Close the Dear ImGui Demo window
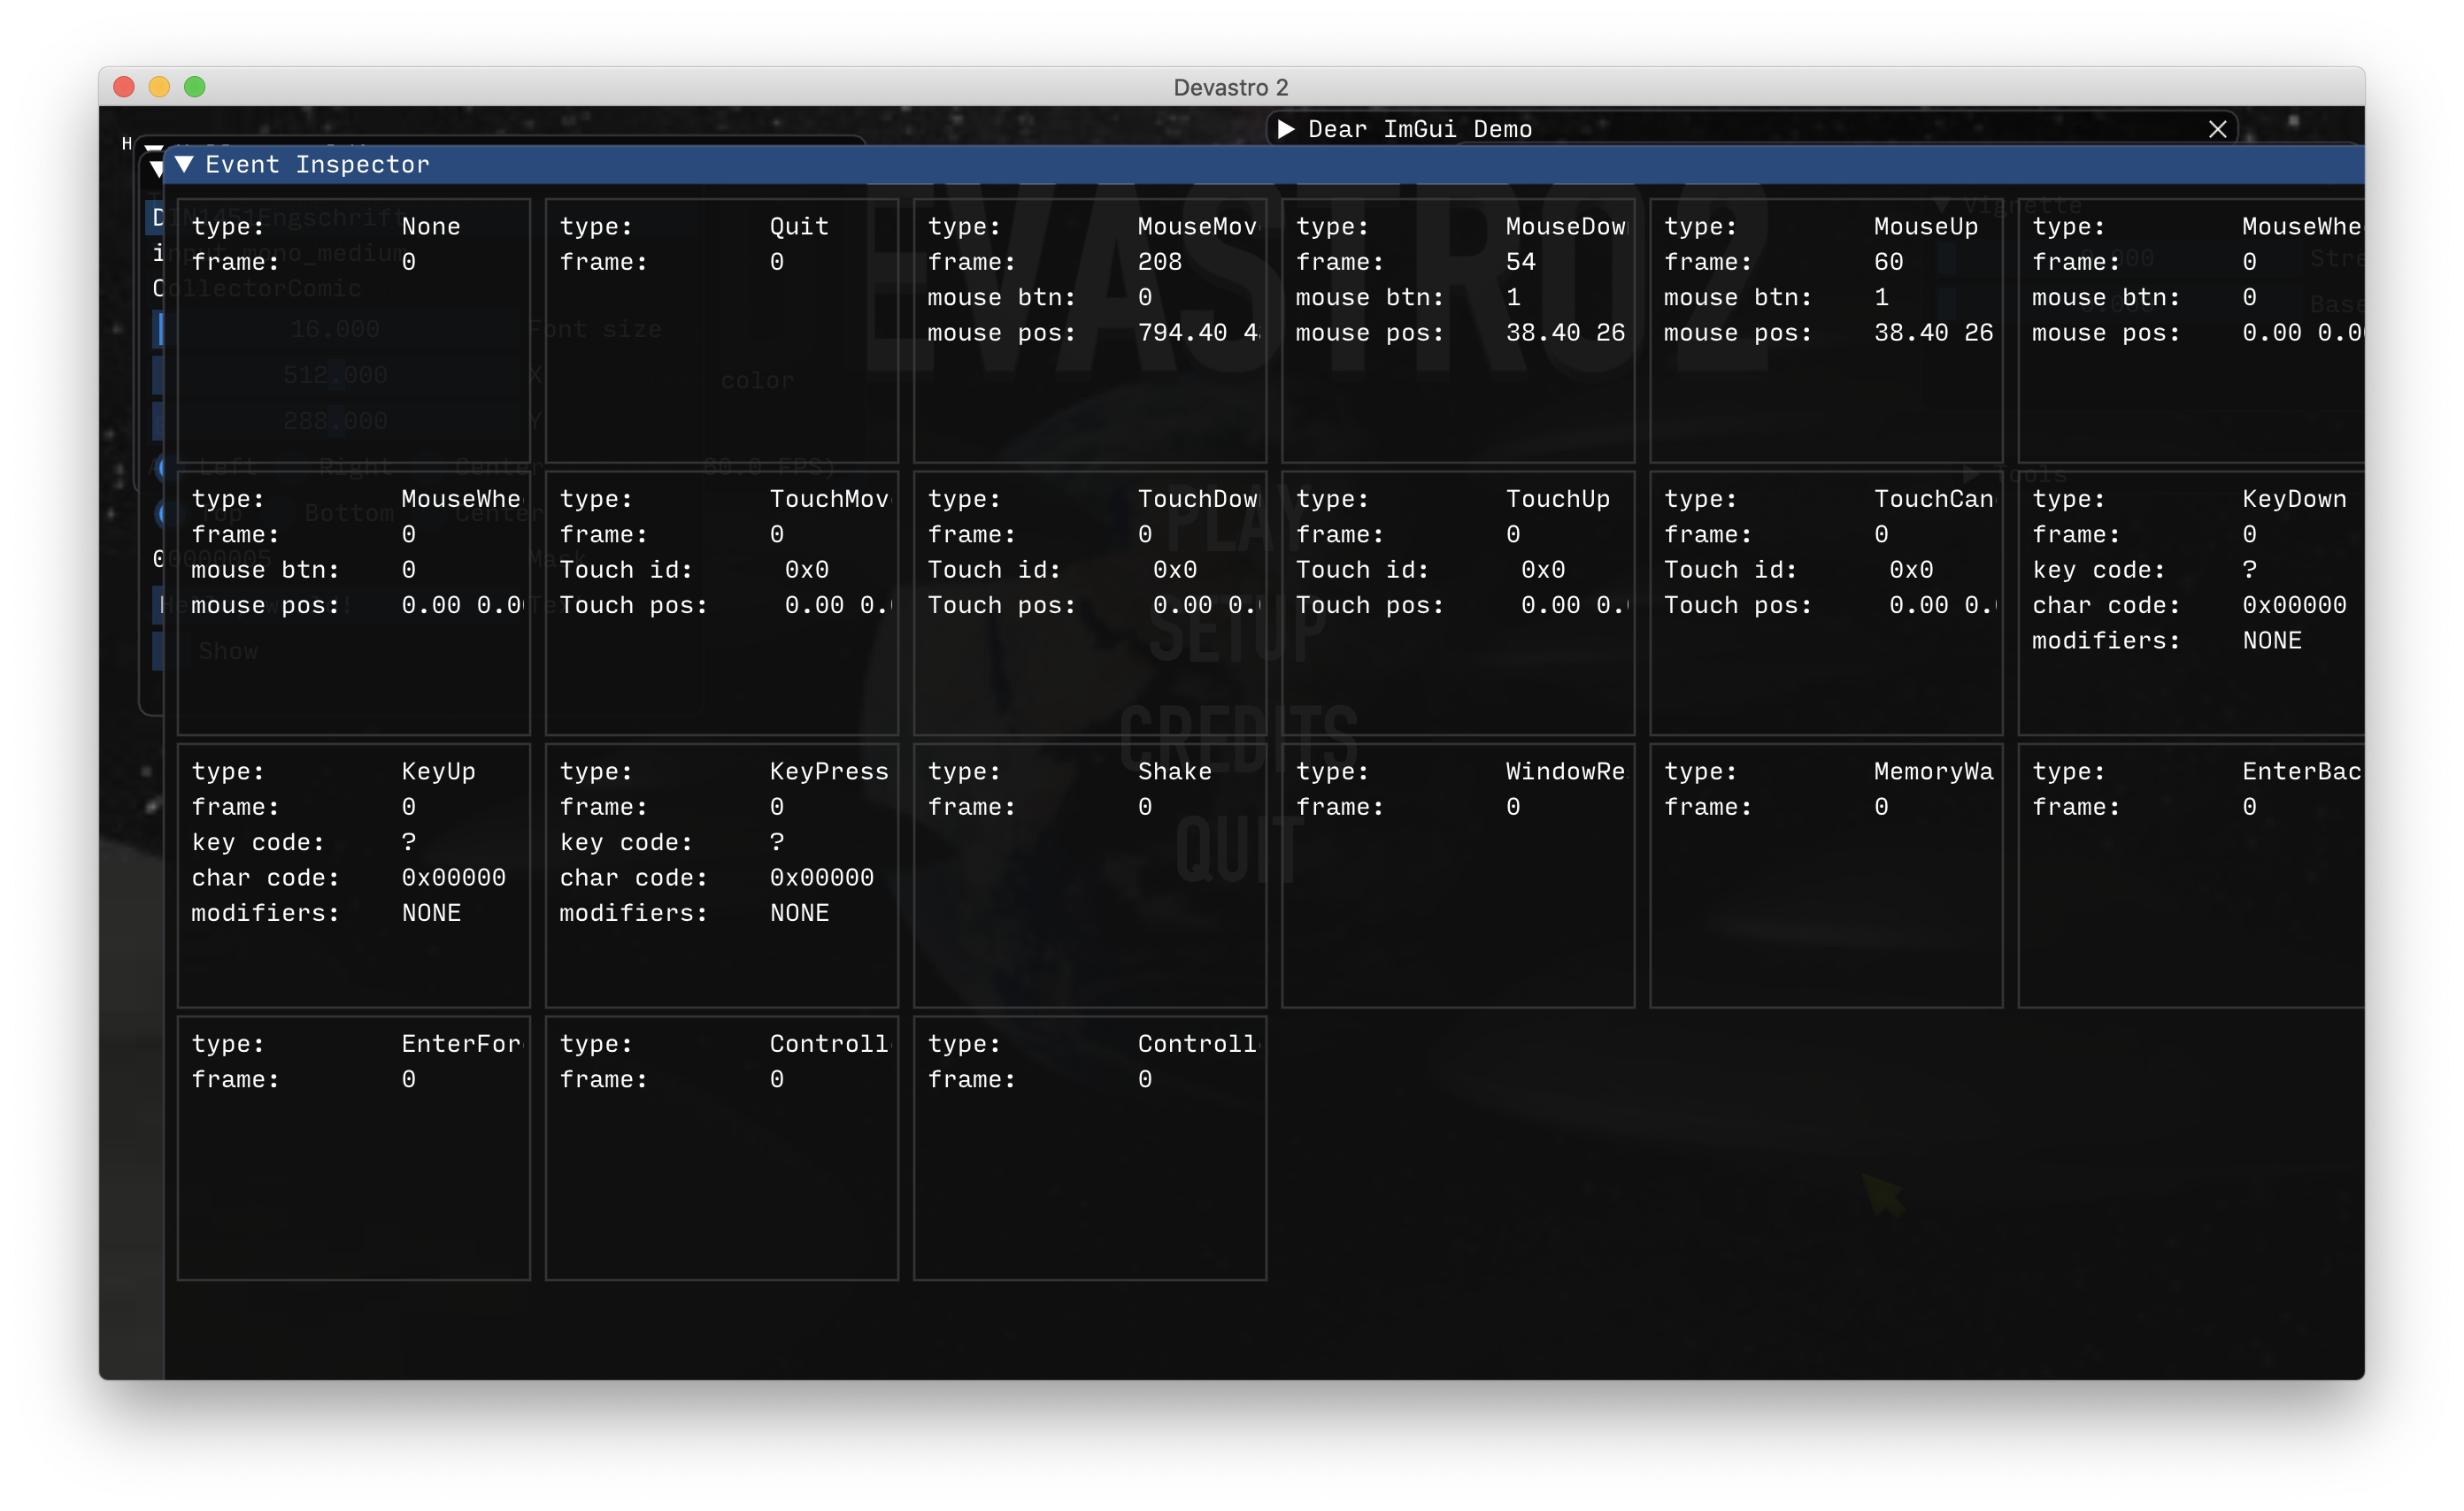2464x1511 pixels. click(x=2217, y=129)
